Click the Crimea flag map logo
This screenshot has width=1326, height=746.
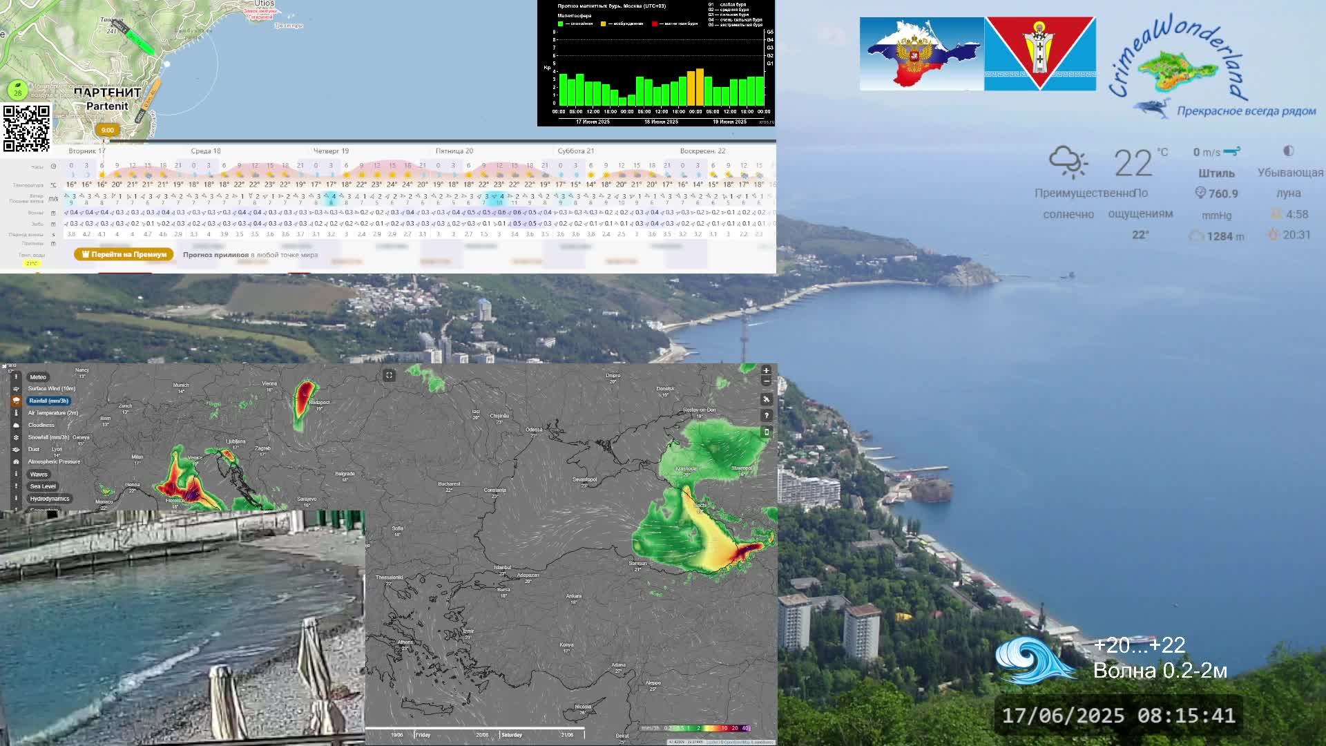922,54
